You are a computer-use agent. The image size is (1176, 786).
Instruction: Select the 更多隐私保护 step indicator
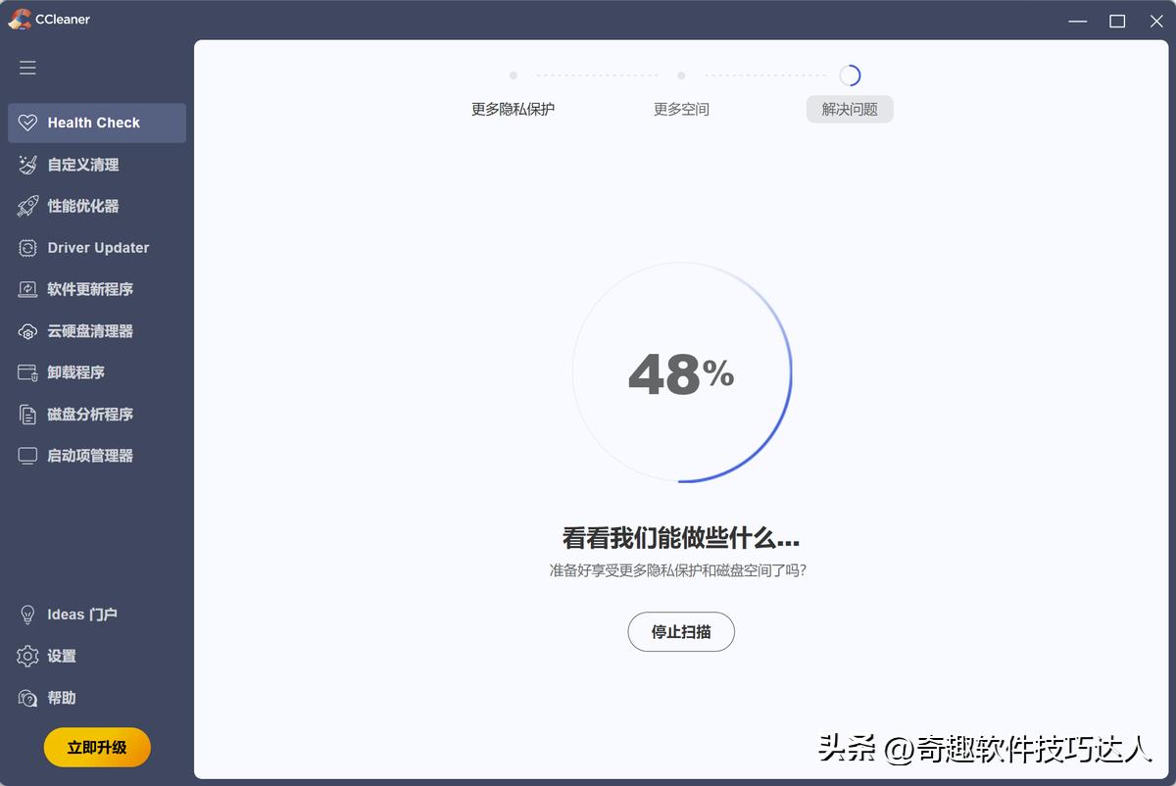(513, 109)
